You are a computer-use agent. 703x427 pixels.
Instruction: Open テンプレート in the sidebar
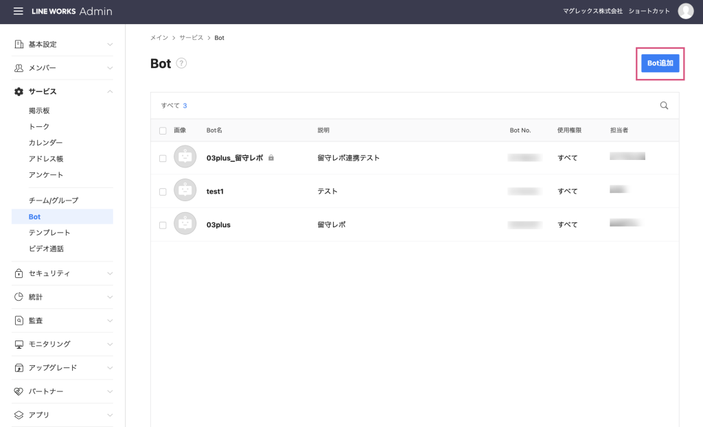click(x=49, y=233)
